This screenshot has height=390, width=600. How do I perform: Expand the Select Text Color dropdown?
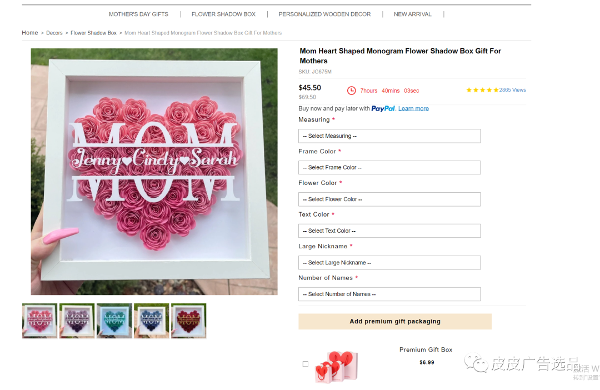(x=389, y=231)
